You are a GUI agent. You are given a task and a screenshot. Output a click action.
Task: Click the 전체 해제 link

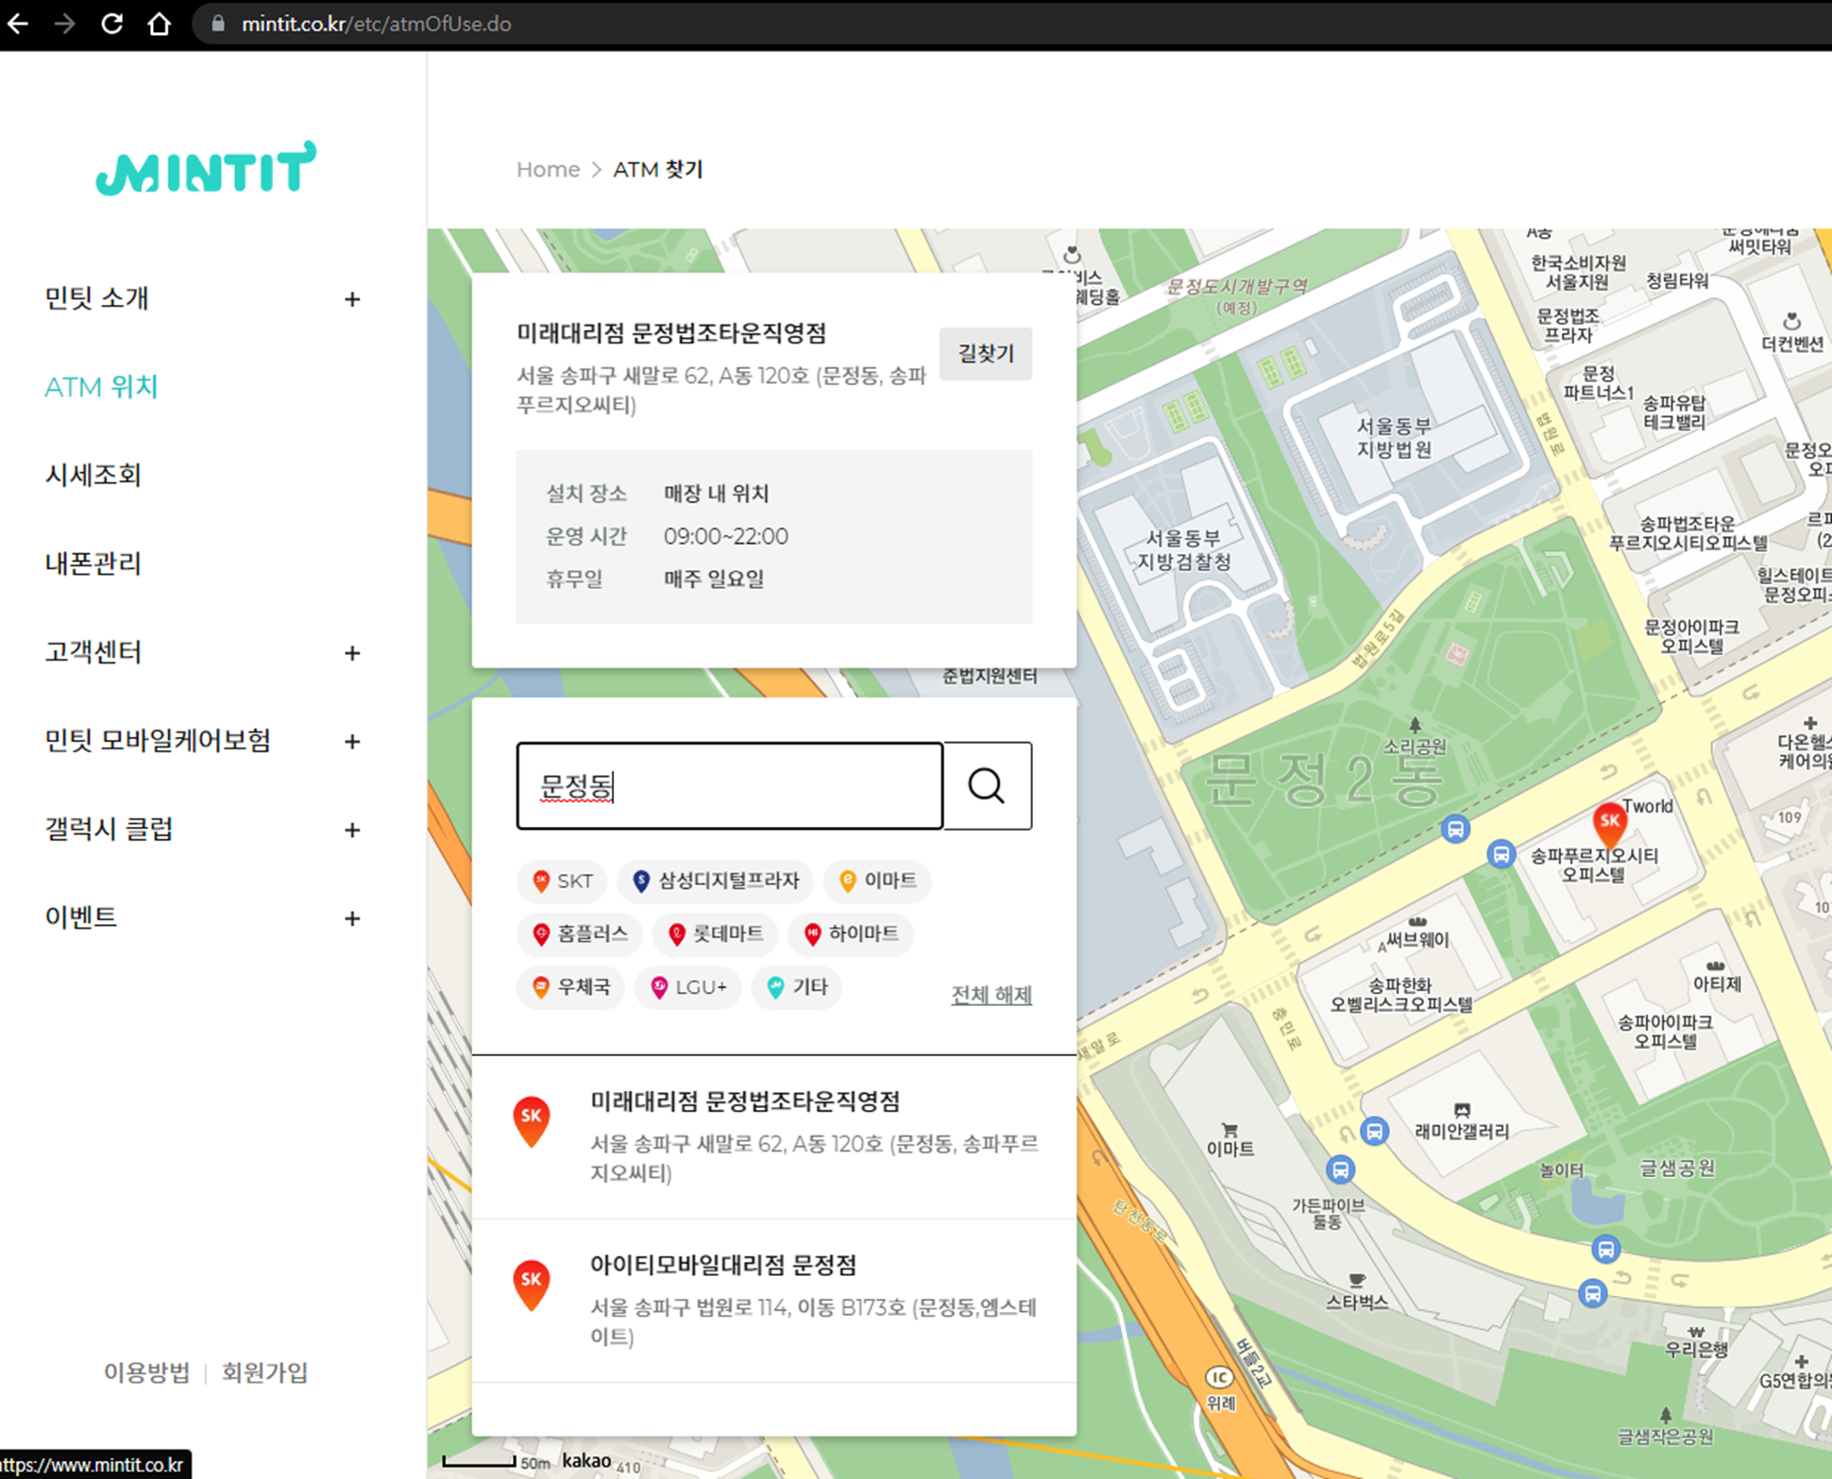coord(991,994)
